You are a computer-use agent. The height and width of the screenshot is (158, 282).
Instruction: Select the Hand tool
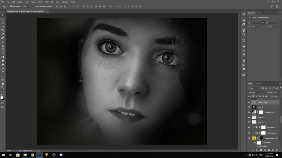tap(3, 84)
